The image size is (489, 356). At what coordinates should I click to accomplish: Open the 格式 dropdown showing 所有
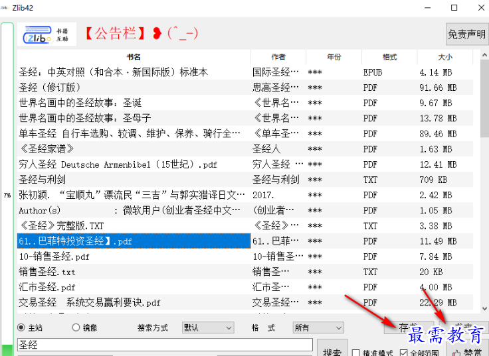pos(318,327)
